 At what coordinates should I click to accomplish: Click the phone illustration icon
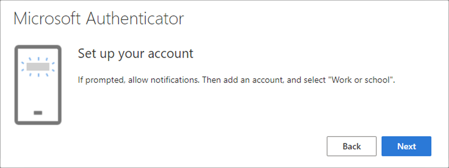point(38,85)
